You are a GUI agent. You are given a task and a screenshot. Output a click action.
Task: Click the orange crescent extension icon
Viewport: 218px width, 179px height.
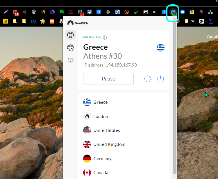point(43,12)
